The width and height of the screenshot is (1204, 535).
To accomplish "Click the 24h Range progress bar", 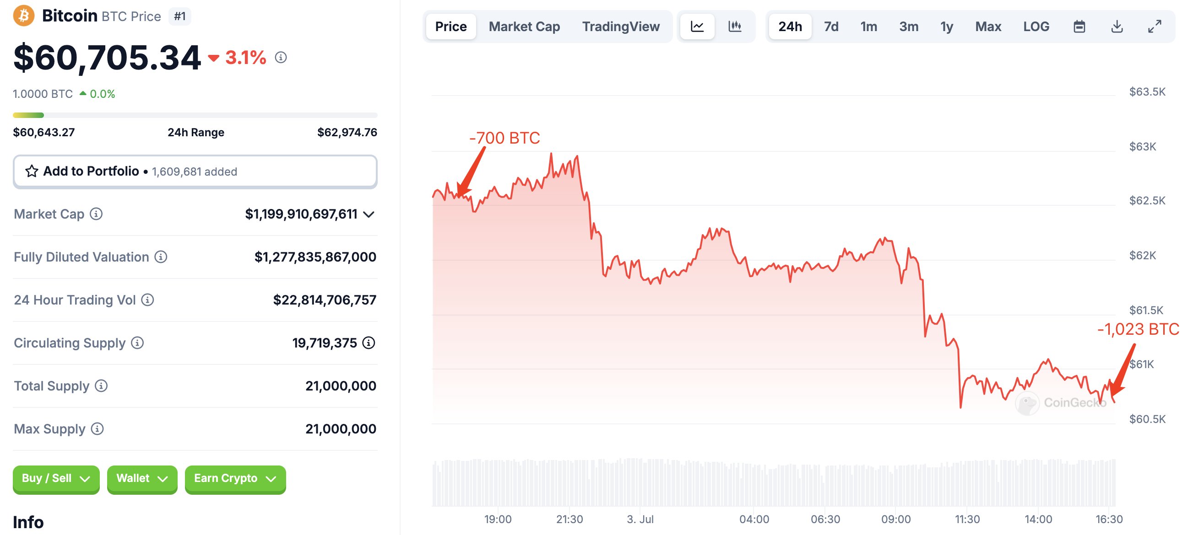I will point(195,115).
